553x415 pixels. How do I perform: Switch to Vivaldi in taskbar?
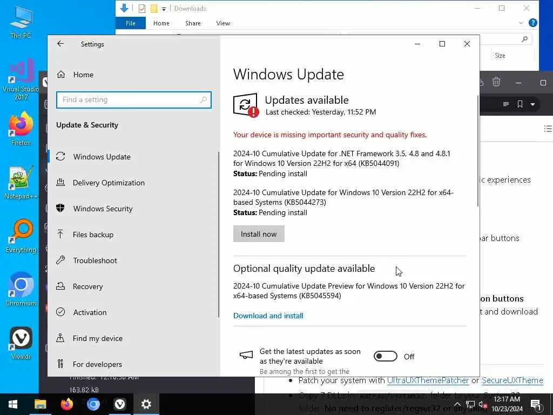(119, 404)
